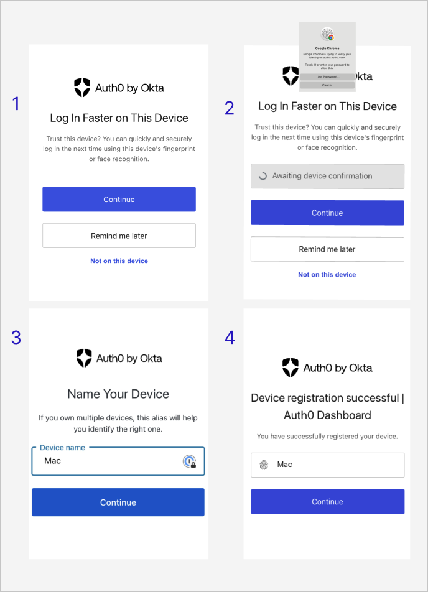The width and height of the screenshot is (428, 592).
Task: Click Continue on Device registration successful screen
Action: 327,502
